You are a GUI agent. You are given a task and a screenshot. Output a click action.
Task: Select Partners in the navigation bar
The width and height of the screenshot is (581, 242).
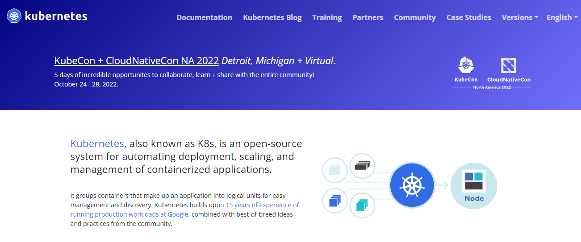coord(368,17)
